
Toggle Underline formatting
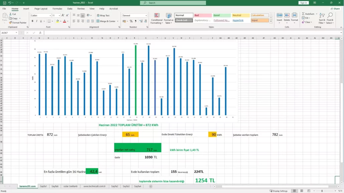[x=41, y=21]
